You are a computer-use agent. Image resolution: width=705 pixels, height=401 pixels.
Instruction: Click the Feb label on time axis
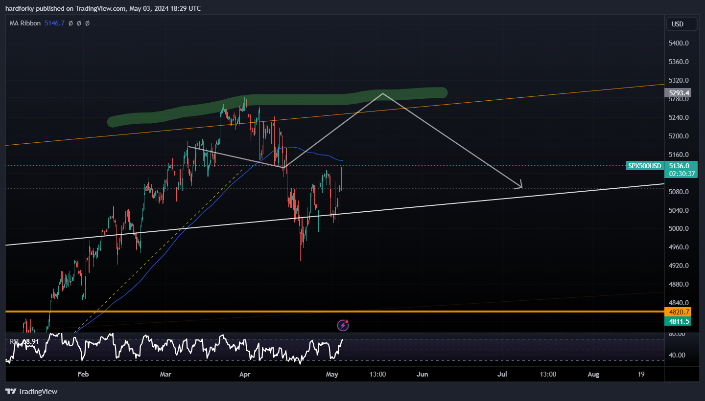point(83,374)
